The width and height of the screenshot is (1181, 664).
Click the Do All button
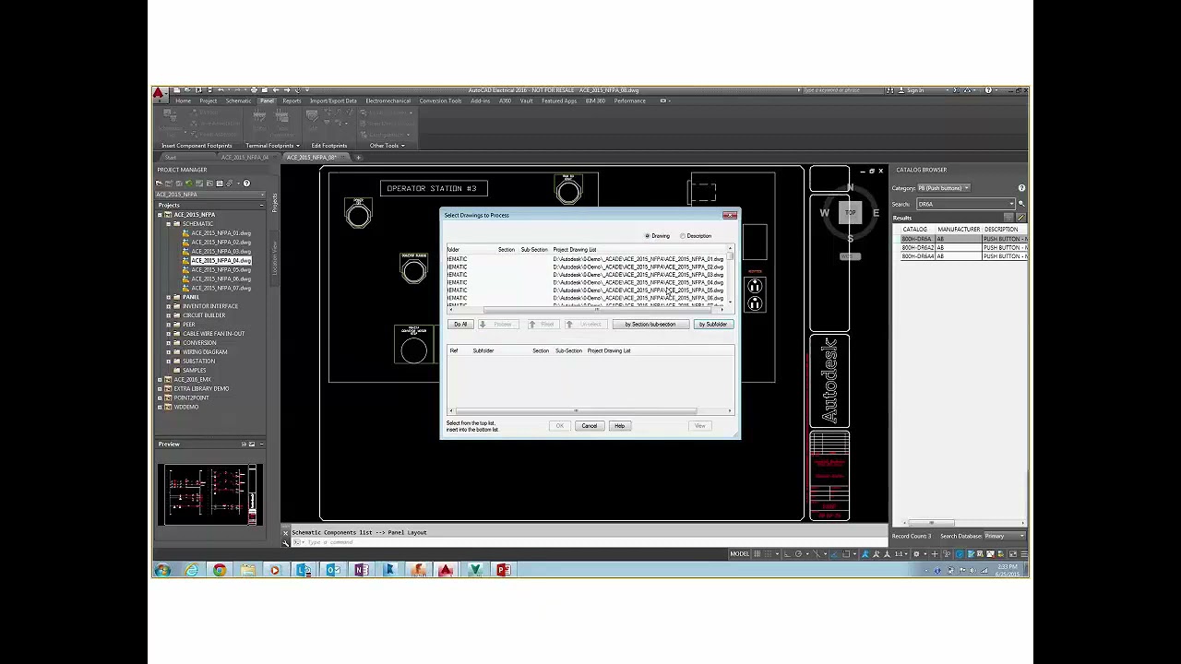click(x=460, y=325)
